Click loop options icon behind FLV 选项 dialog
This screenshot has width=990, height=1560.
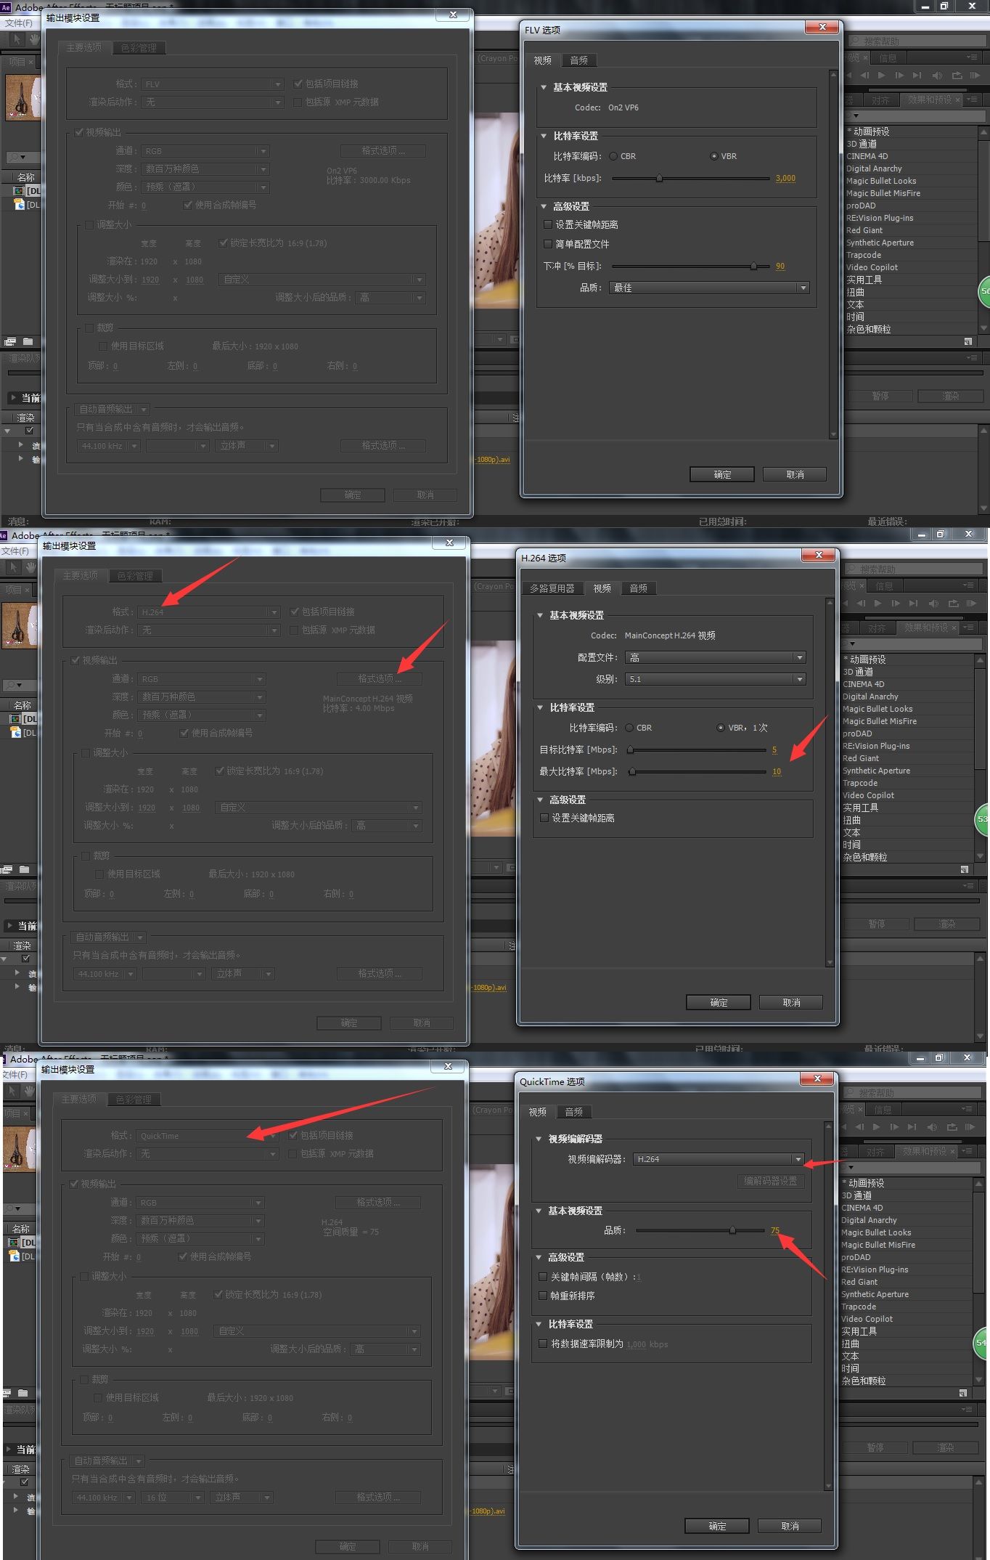point(957,75)
